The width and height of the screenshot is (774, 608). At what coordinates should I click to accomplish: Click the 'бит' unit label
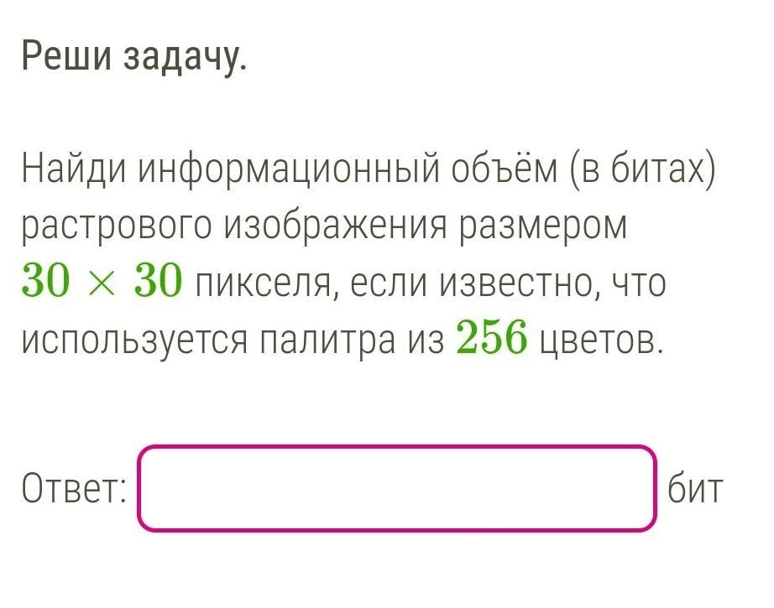pyautogui.click(x=695, y=489)
